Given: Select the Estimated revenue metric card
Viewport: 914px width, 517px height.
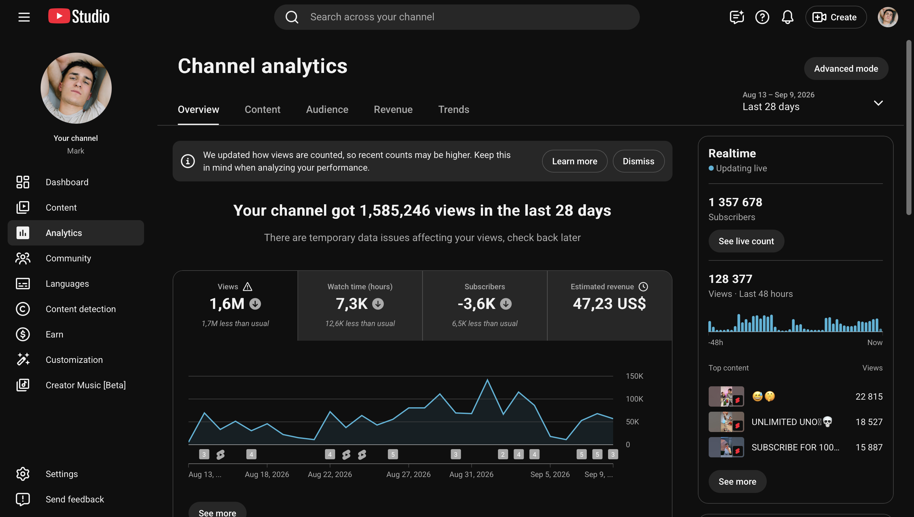Looking at the screenshot, I should click(609, 305).
